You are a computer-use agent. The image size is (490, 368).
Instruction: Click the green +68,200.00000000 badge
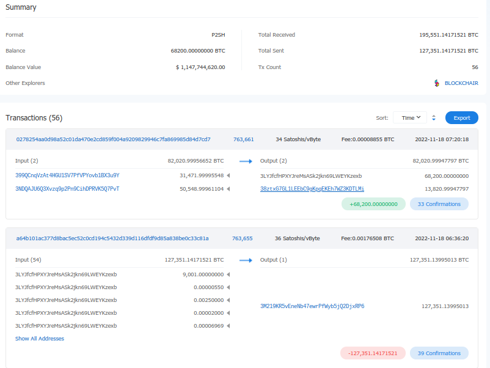[373, 204]
